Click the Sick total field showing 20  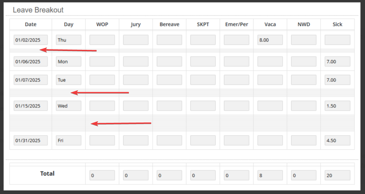337,176
